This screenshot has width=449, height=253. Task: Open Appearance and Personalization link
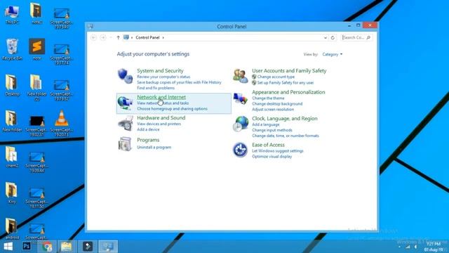click(x=288, y=92)
